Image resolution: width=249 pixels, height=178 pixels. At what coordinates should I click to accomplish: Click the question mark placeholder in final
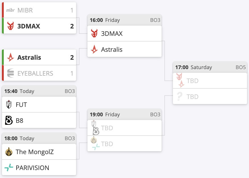coord(179,97)
